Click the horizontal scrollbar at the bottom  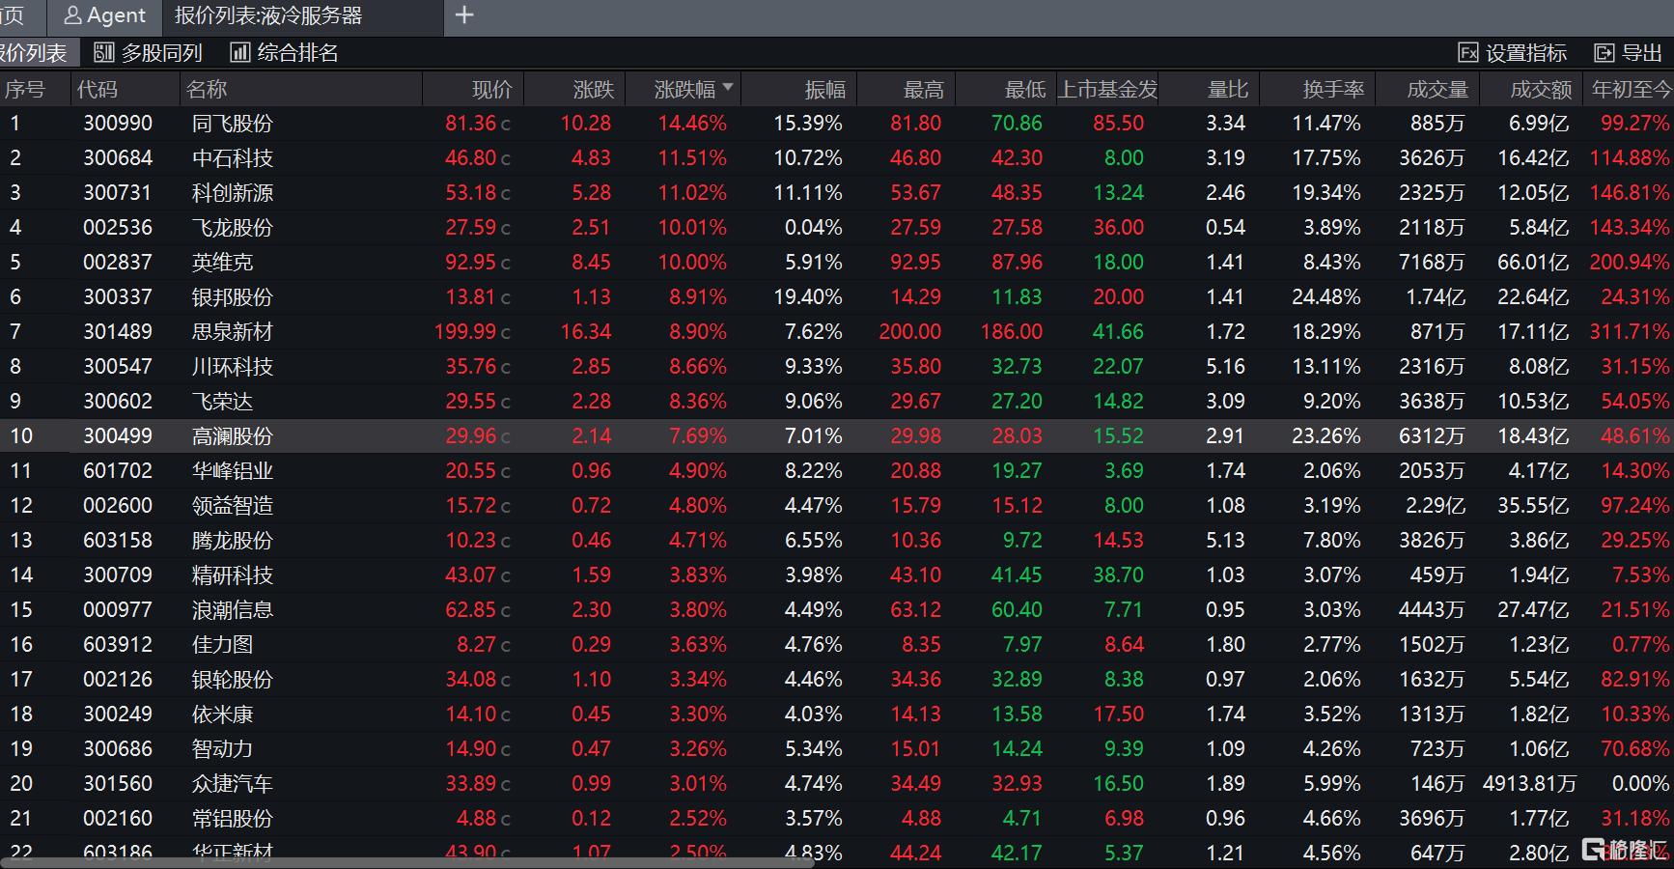pos(405,862)
